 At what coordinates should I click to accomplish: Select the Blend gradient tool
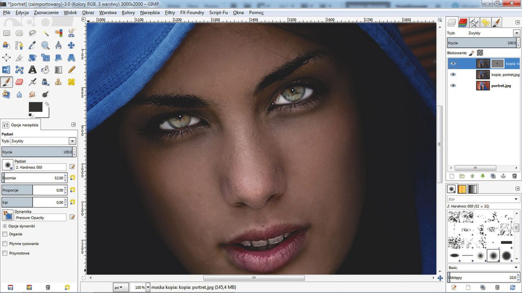coord(58,70)
